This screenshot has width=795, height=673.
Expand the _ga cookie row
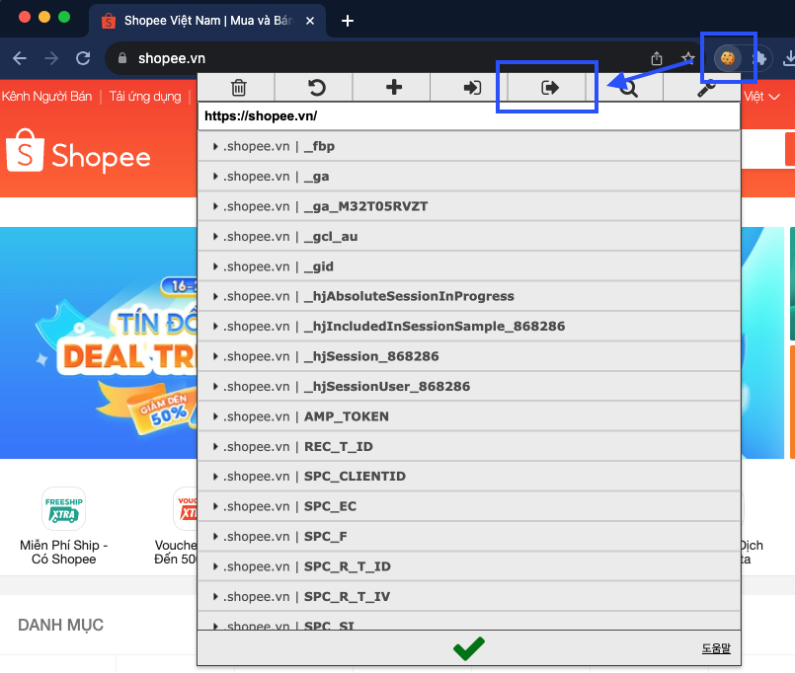click(469, 177)
